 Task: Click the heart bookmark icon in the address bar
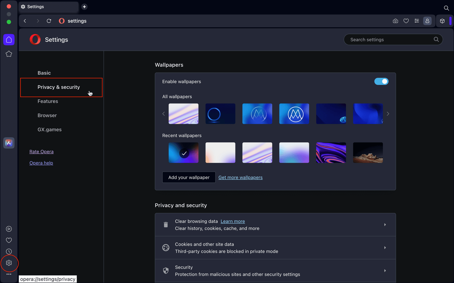406,21
